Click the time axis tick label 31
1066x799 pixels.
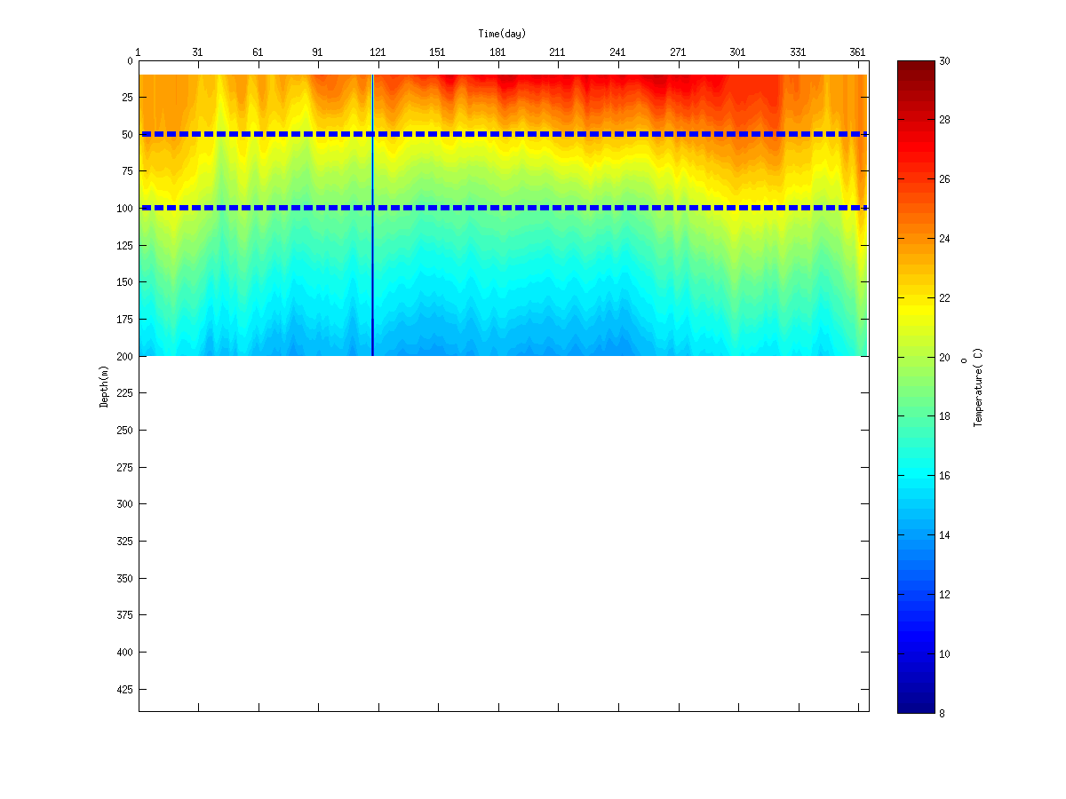click(x=197, y=52)
